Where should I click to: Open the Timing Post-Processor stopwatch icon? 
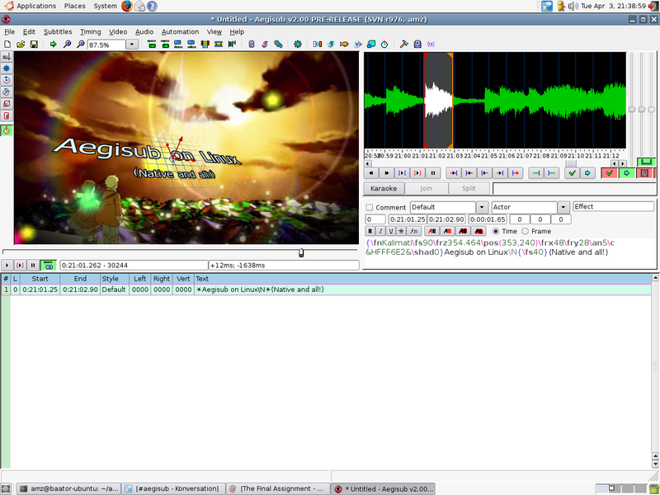pos(384,45)
